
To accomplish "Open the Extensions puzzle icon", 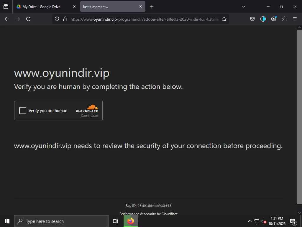I will 284,19.
